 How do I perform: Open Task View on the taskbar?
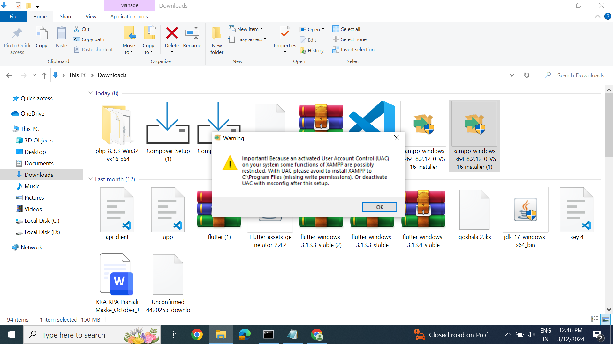pos(172,334)
